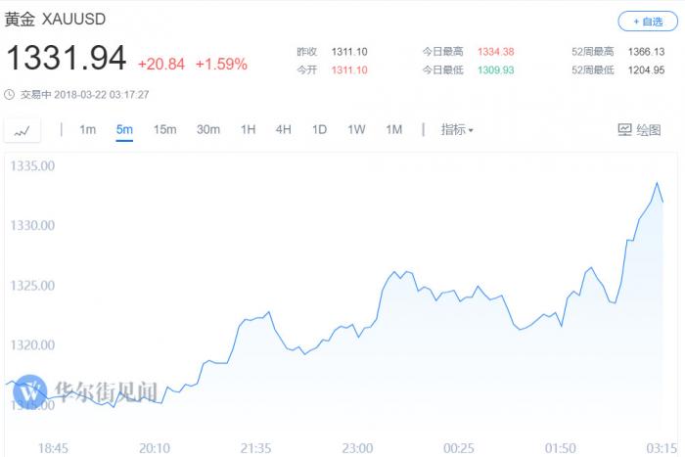Image resolution: width=685 pixels, height=457 pixels.
Task: Select the 1H timeframe tab
Action: coord(249,130)
